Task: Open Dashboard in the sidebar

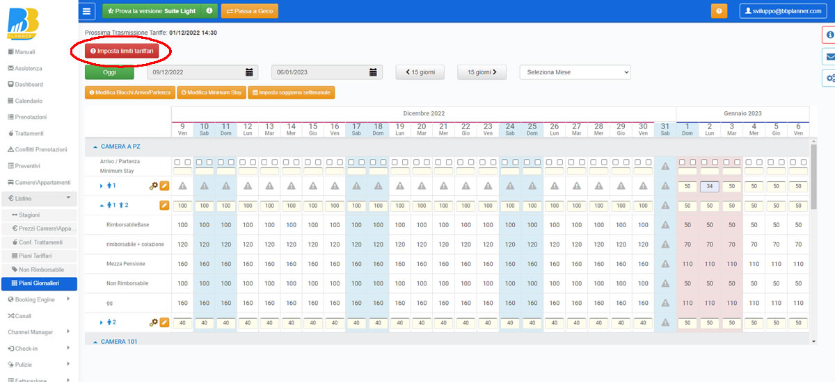Action: click(29, 85)
